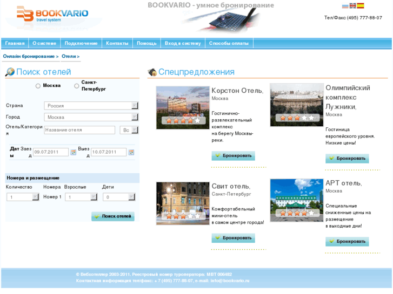The height and width of the screenshot is (294, 393).
Task: Open the Лужники stadium photo thumbnail
Action: click(297, 105)
